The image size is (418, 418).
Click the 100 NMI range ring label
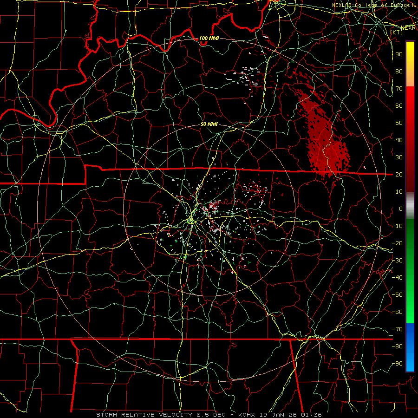(x=209, y=38)
